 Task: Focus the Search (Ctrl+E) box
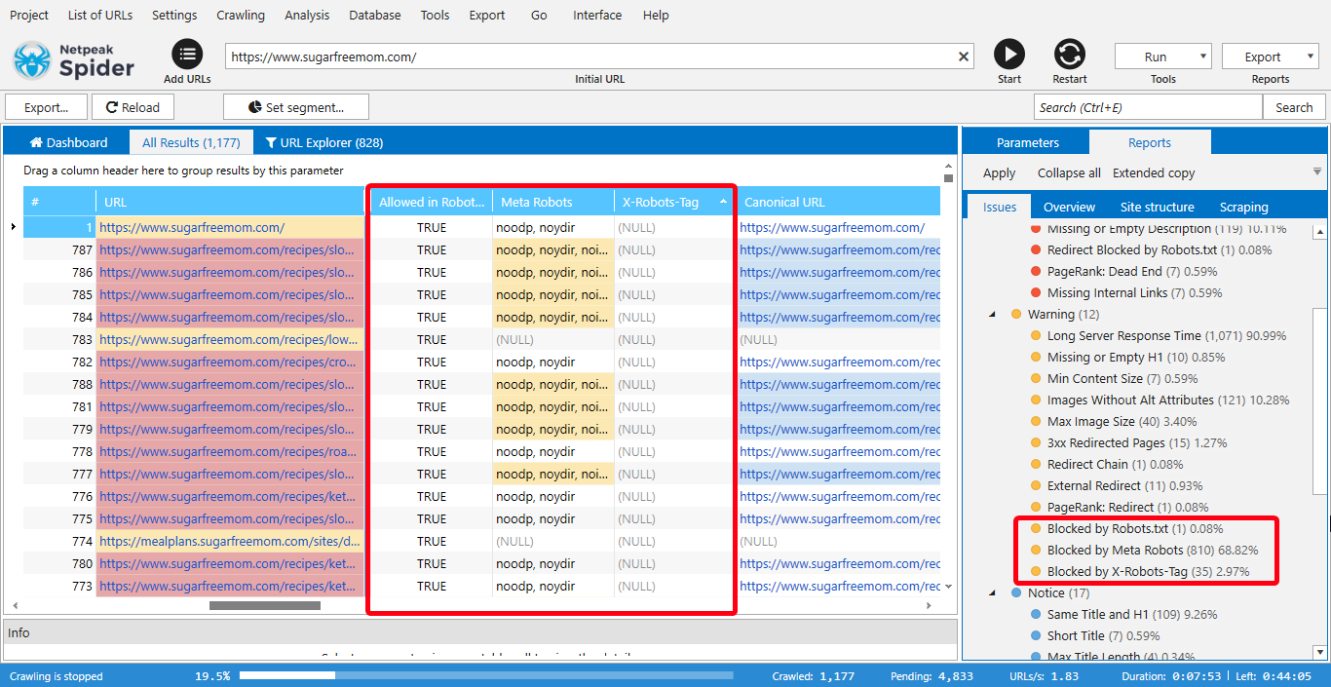pos(1148,107)
